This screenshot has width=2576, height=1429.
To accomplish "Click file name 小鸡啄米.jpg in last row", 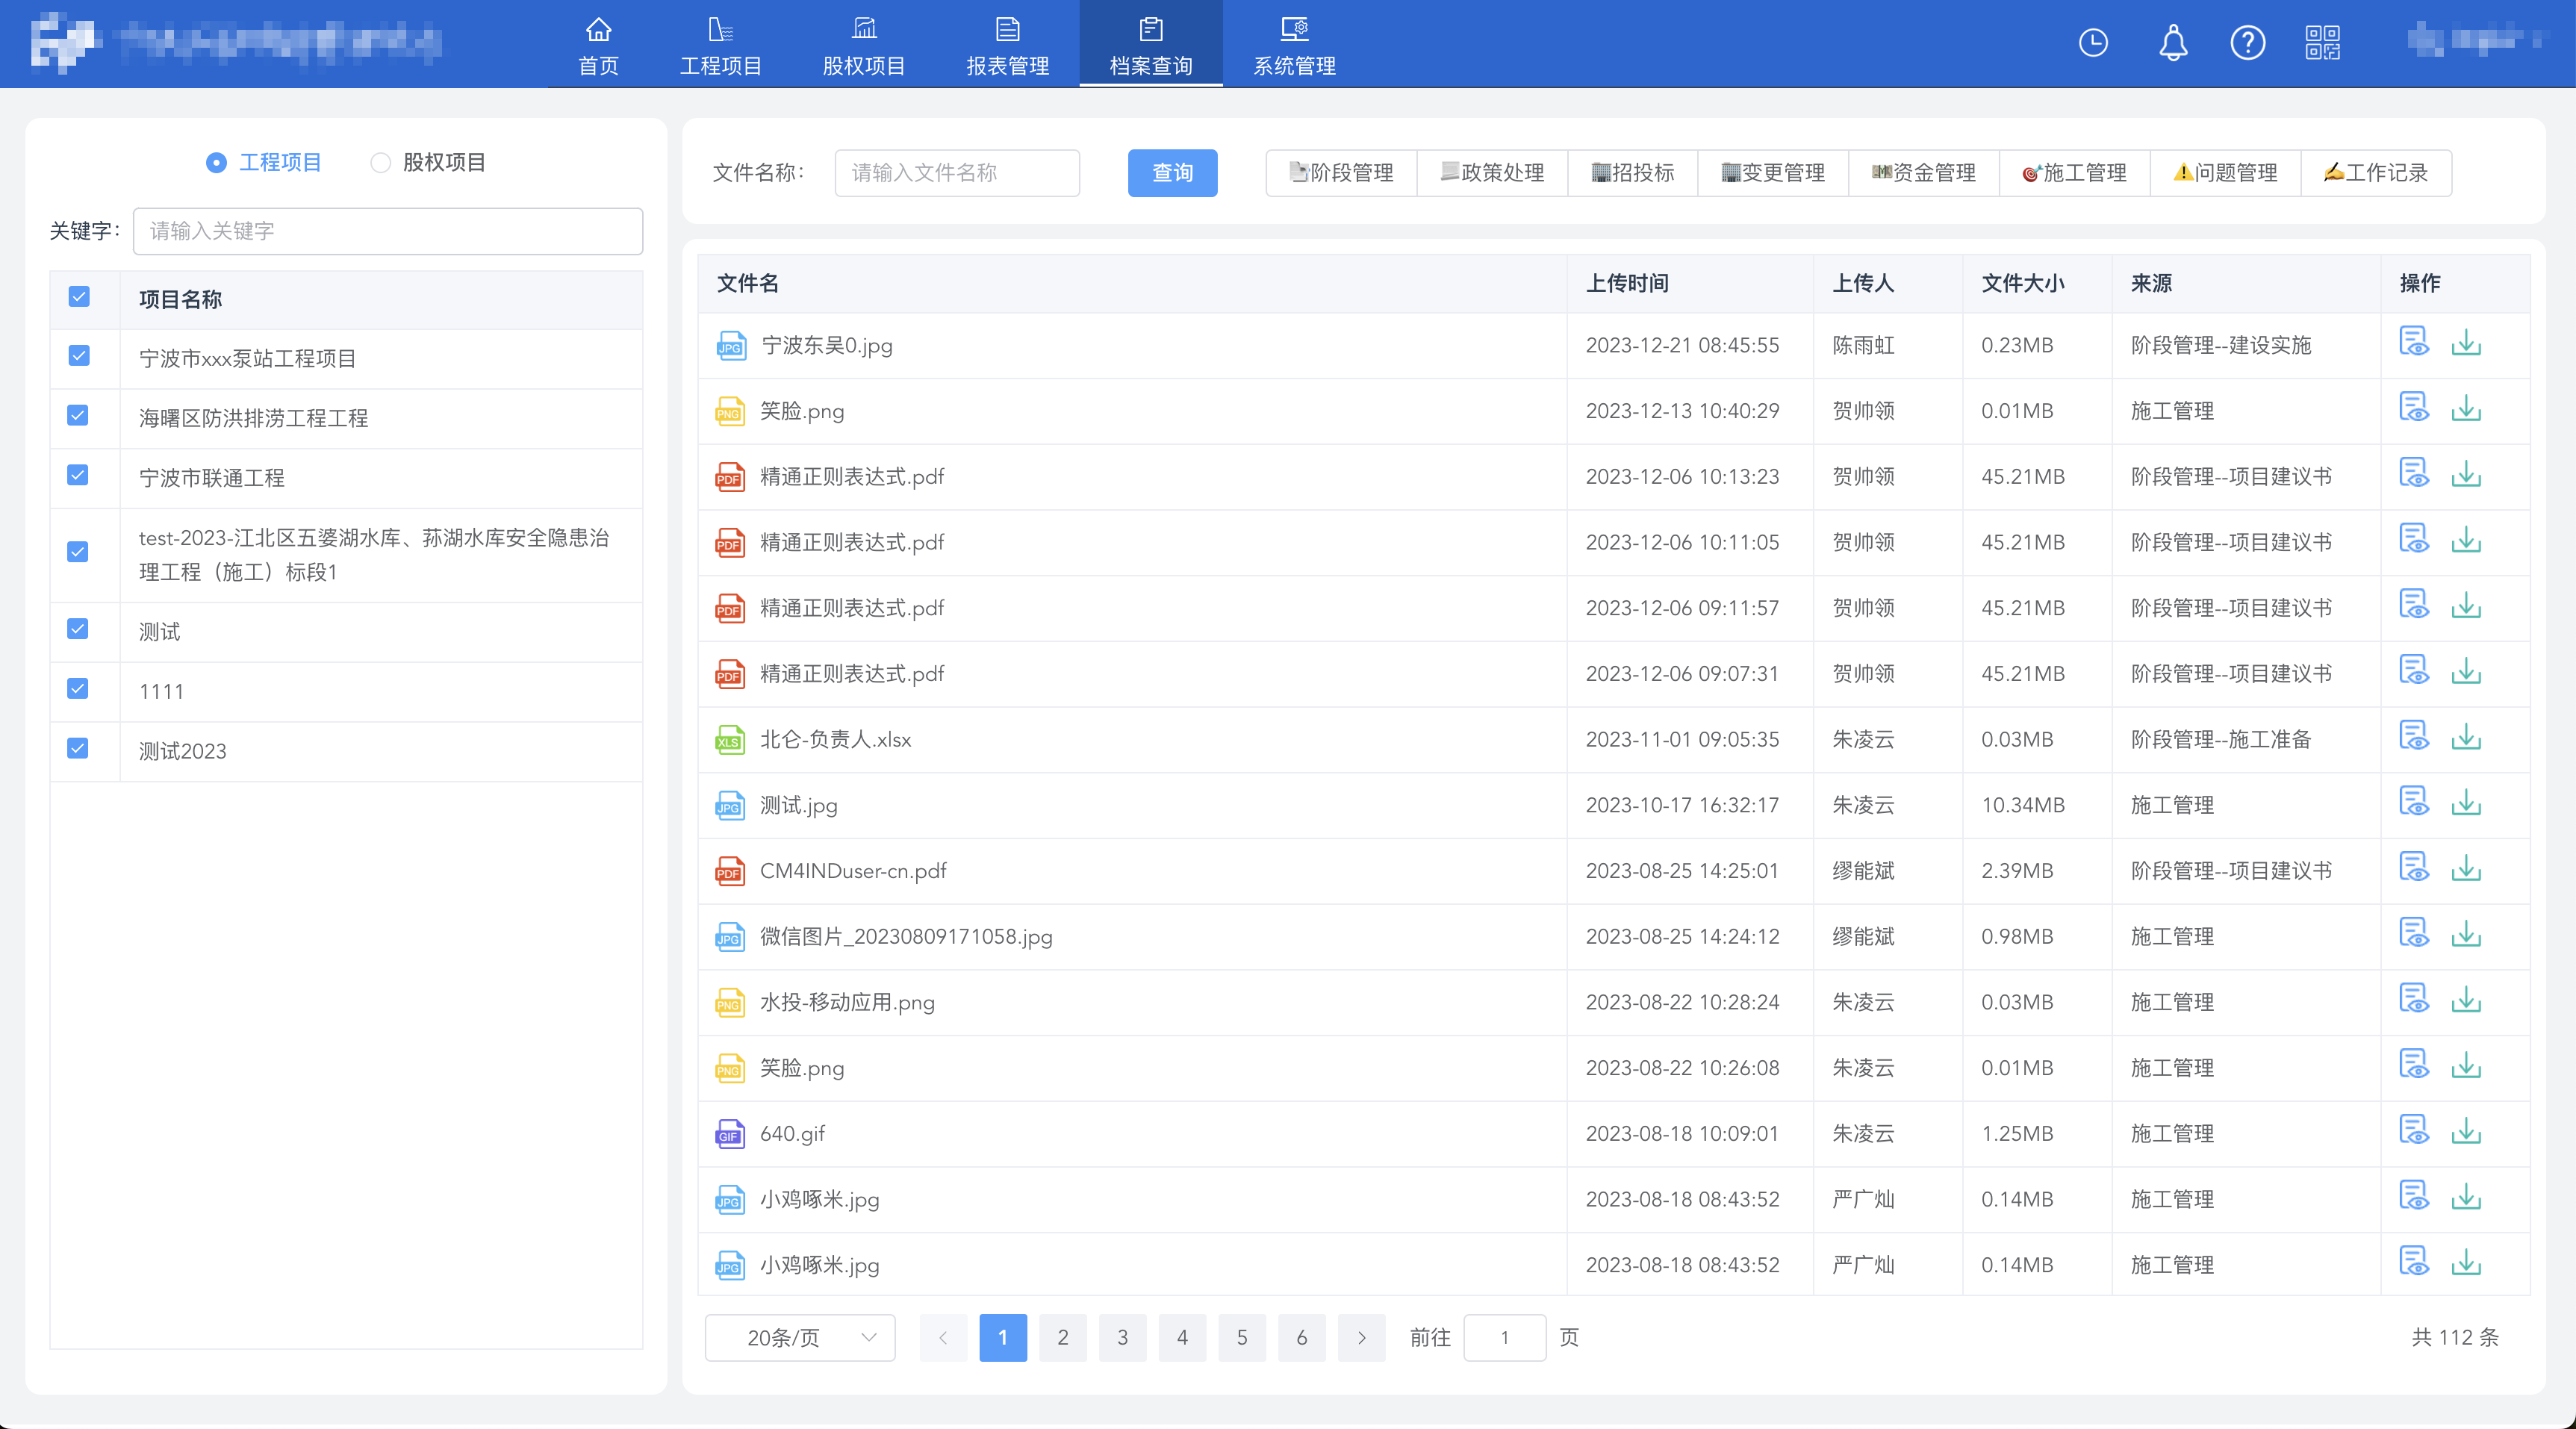I will pyautogui.click(x=820, y=1265).
